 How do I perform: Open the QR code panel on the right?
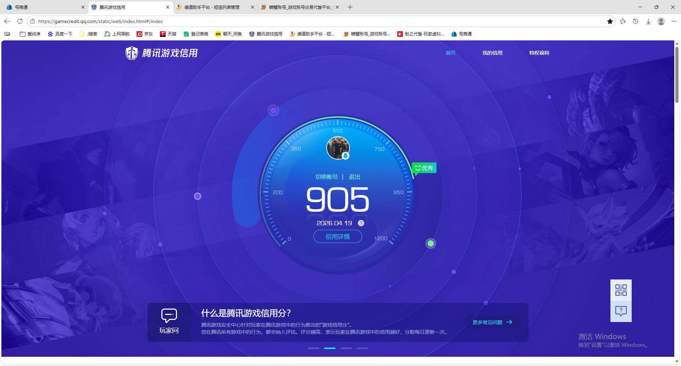[x=621, y=290]
